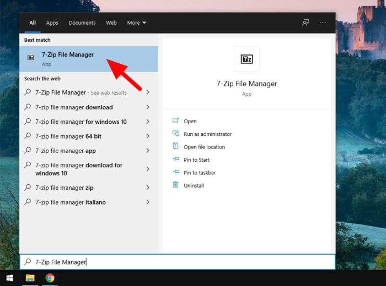Expand chevron for '7-zip file manager app'

(148, 151)
